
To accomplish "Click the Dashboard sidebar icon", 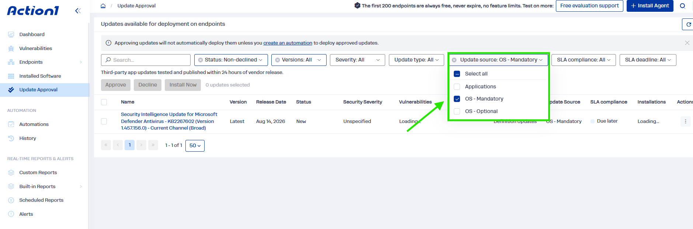I will point(11,35).
